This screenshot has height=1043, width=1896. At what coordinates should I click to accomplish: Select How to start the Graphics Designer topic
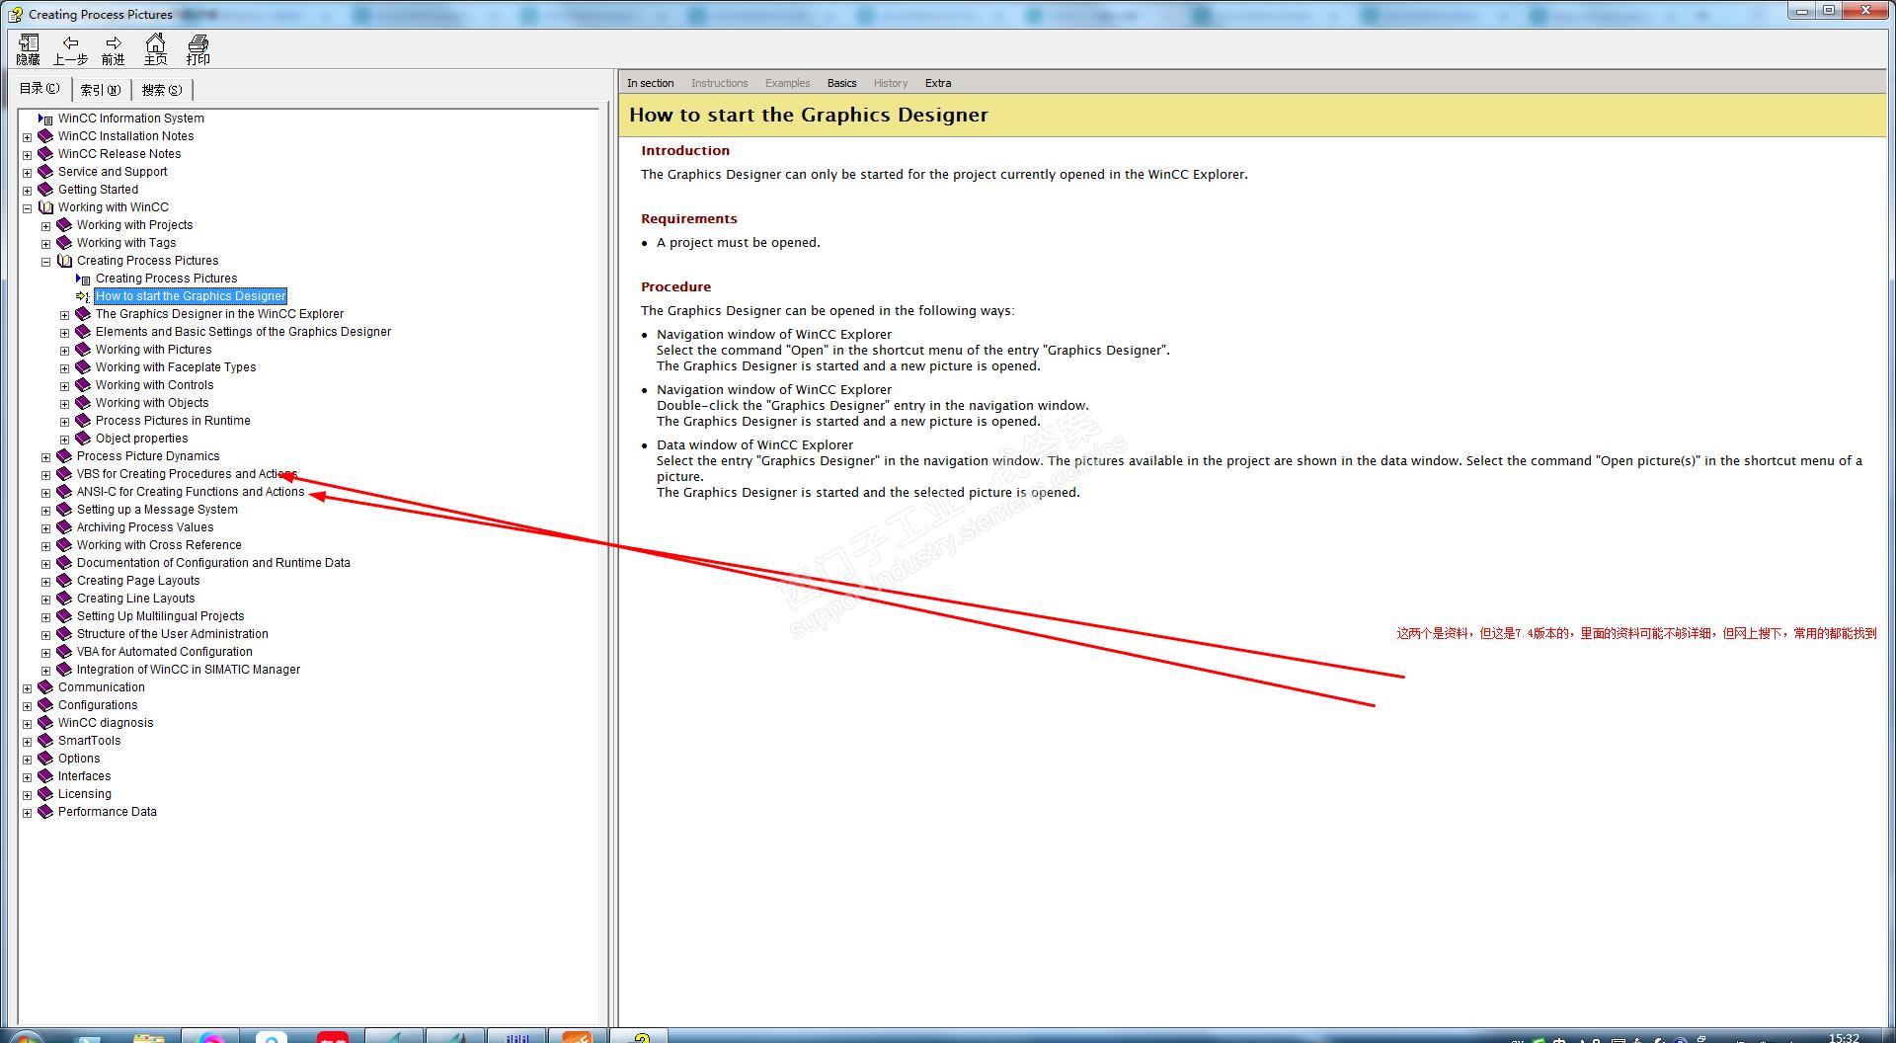coord(191,296)
